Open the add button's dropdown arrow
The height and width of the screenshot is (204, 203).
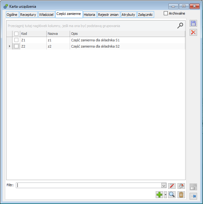tap(165, 195)
